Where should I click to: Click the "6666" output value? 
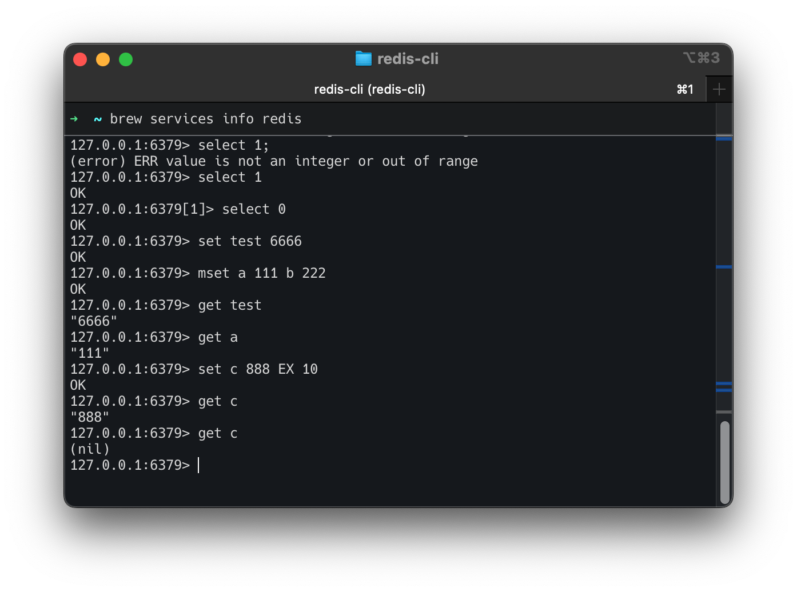pyautogui.click(x=94, y=321)
